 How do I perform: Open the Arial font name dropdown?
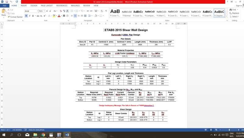pyautogui.click(x=37, y=11)
